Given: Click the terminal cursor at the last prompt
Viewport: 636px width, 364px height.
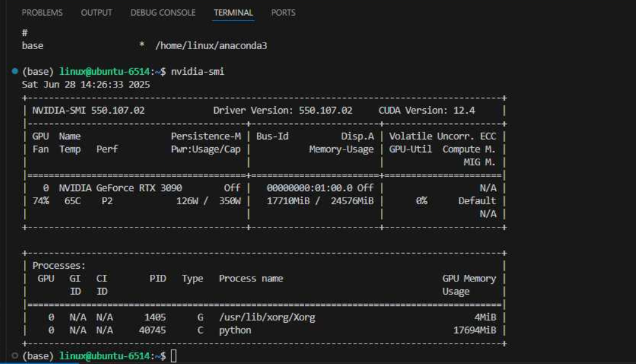Looking at the screenshot, I should click(x=174, y=356).
